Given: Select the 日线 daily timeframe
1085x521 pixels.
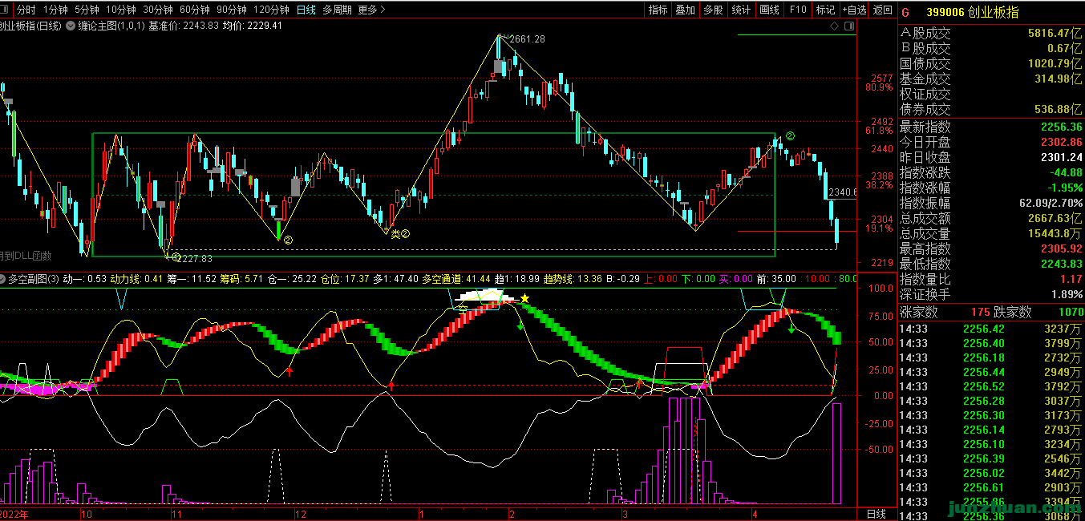Looking at the screenshot, I should click(x=306, y=10).
